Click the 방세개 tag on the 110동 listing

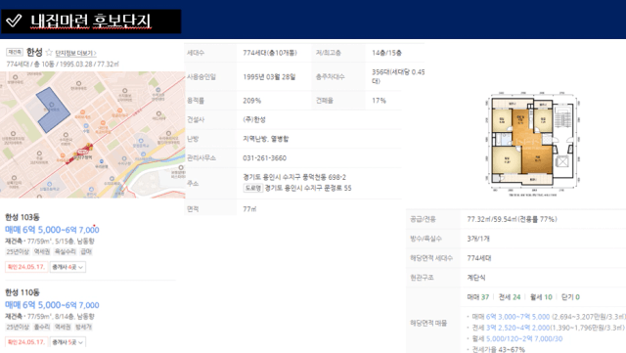click(83, 327)
